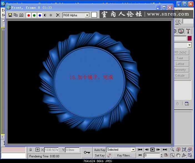Toggle the selection lock padlock

pyautogui.click(x=31, y=150)
